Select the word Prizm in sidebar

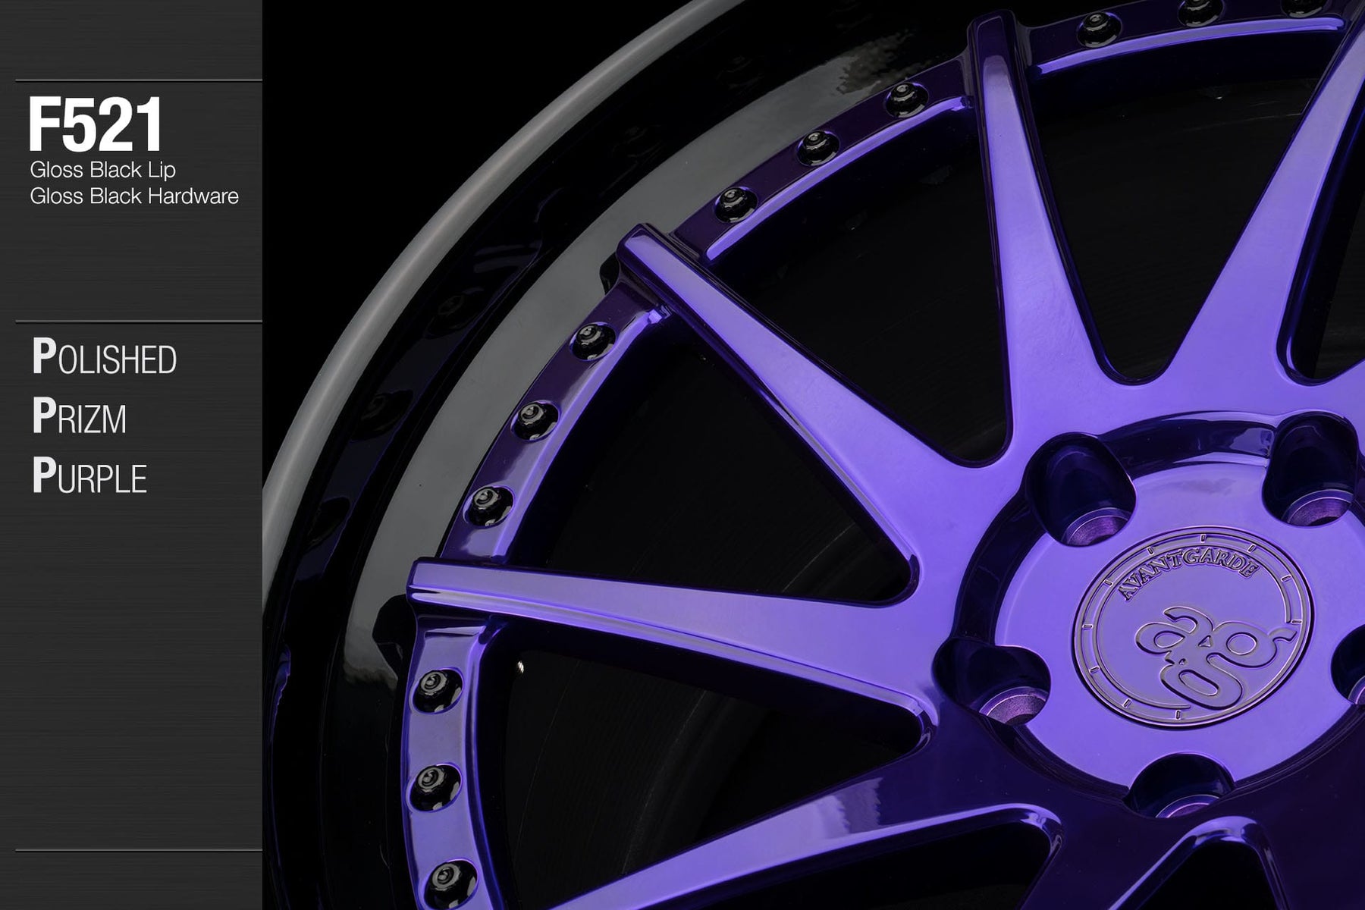tap(79, 418)
